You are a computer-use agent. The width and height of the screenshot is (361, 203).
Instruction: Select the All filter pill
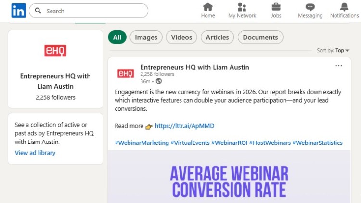pos(117,37)
